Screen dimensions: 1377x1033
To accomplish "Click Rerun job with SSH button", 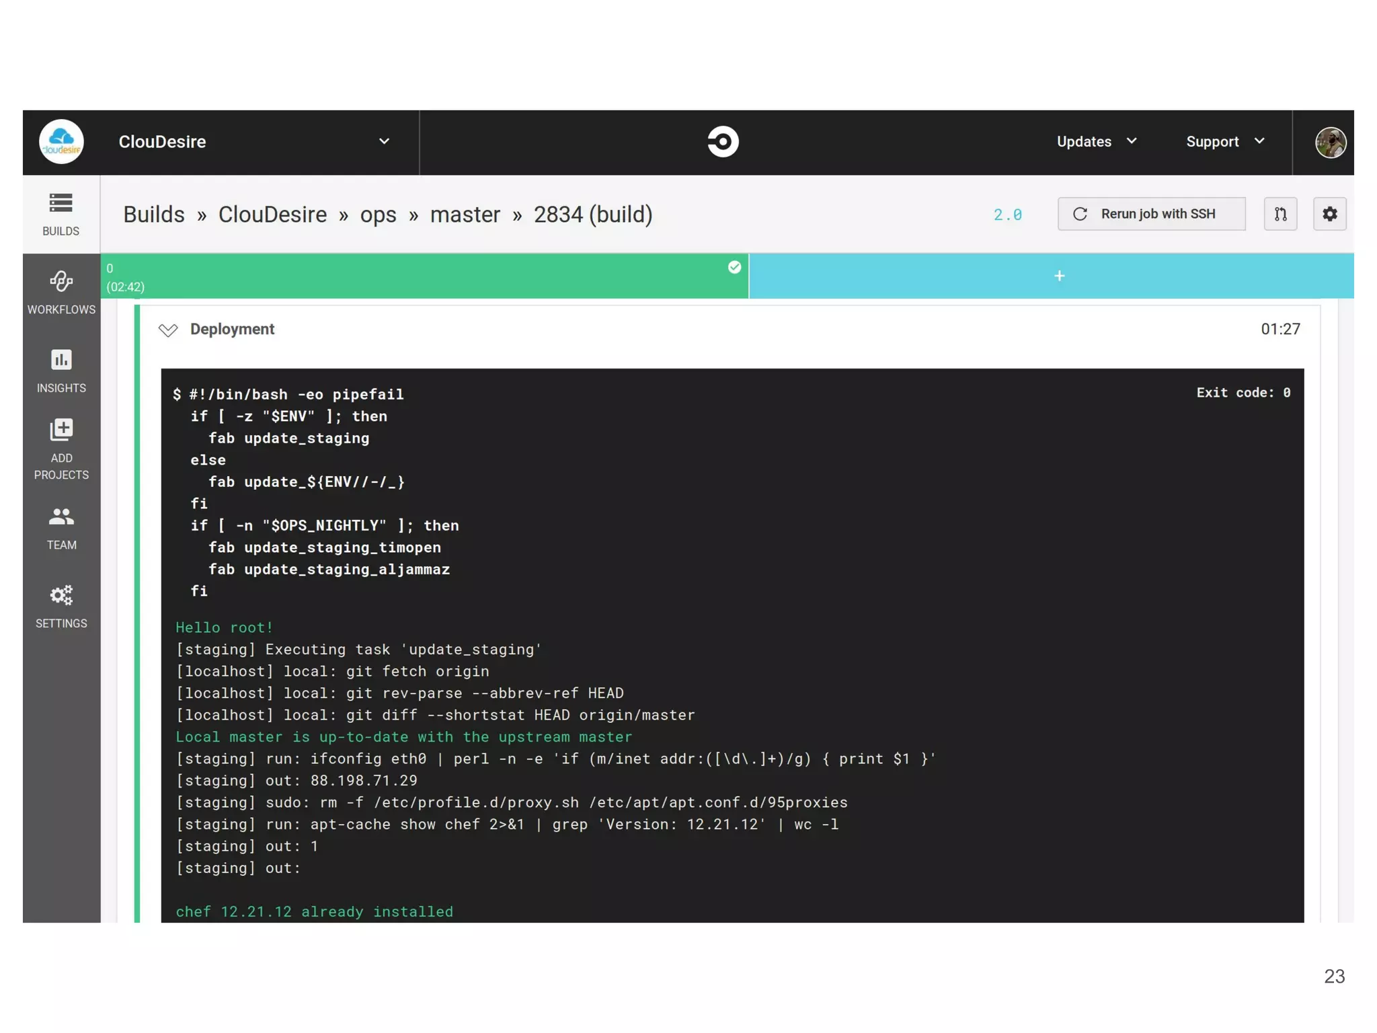I will pyautogui.click(x=1150, y=214).
